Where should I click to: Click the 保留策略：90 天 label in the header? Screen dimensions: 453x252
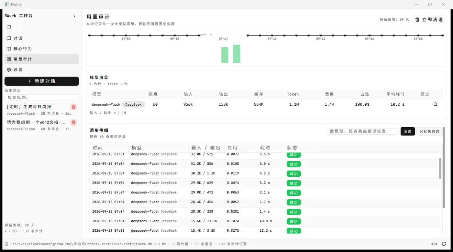(394, 19)
